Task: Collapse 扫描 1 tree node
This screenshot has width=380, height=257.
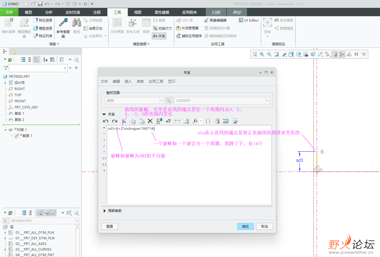Action: (x=5, y=130)
